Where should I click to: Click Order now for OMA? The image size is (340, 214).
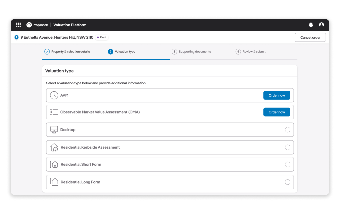[x=277, y=112]
